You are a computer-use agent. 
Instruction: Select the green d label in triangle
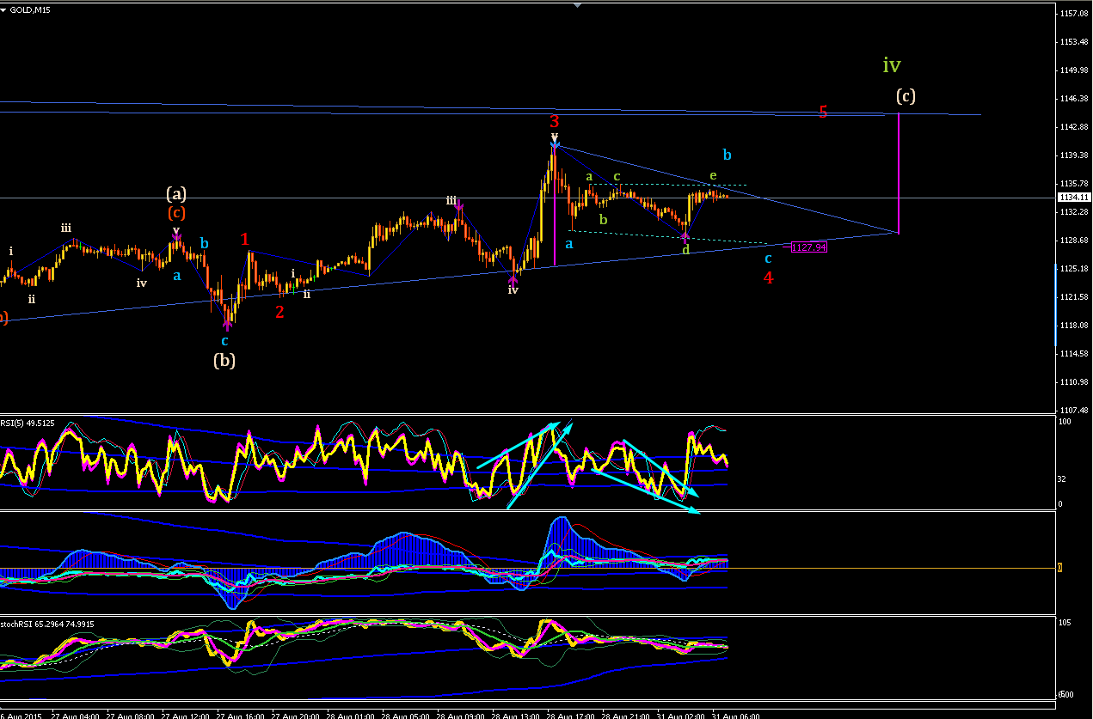[685, 250]
